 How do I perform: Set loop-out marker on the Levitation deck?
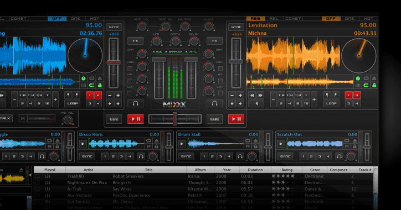pos(335,95)
